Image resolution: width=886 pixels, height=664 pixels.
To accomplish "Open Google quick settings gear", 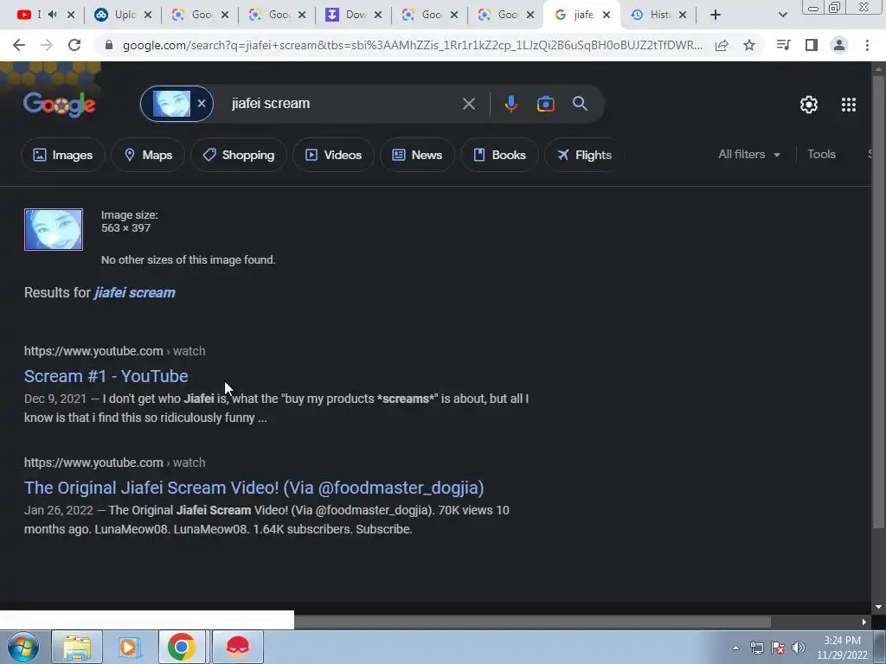I will click(x=809, y=105).
